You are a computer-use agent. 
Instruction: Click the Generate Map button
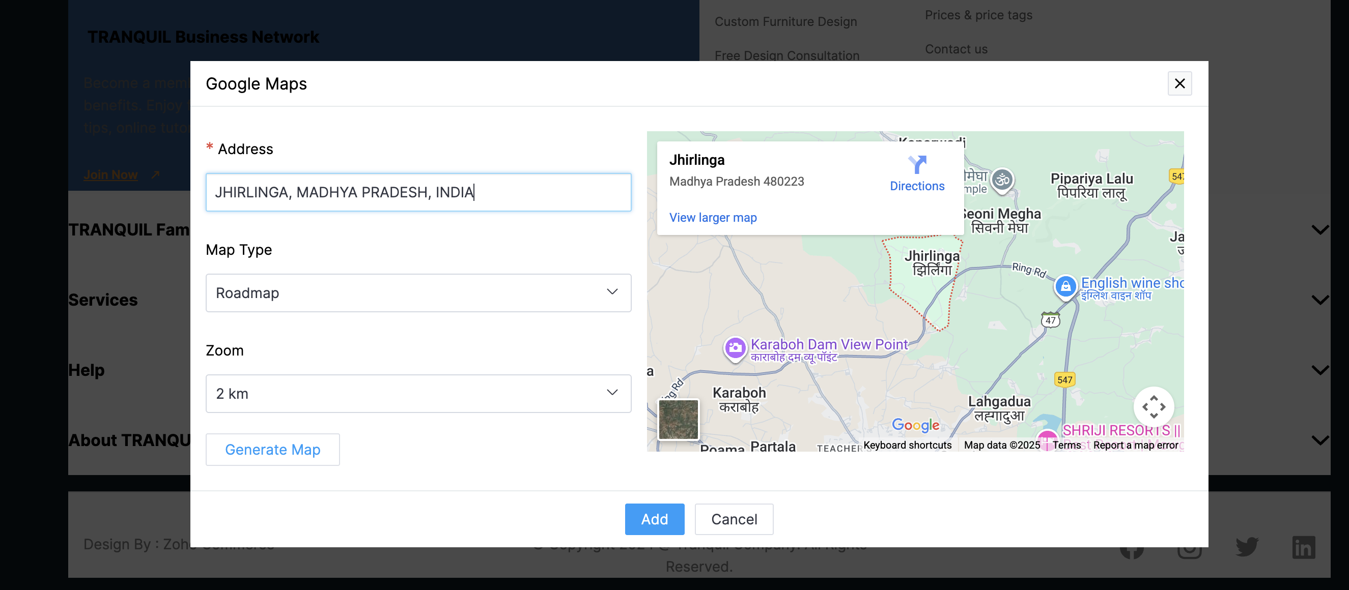pos(272,449)
